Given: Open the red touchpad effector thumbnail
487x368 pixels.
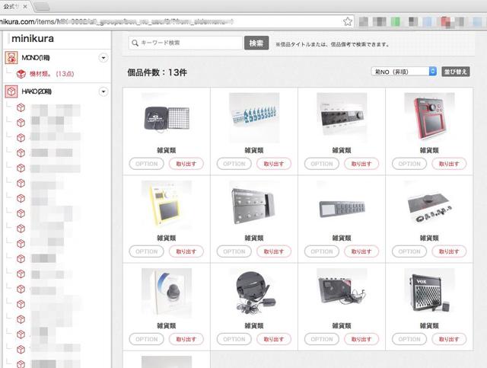Looking at the screenshot, I should pos(429,118).
